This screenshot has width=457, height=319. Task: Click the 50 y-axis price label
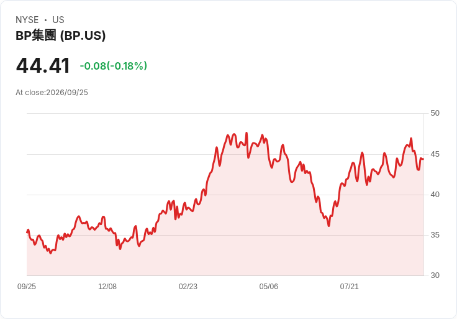click(x=435, y=113)
